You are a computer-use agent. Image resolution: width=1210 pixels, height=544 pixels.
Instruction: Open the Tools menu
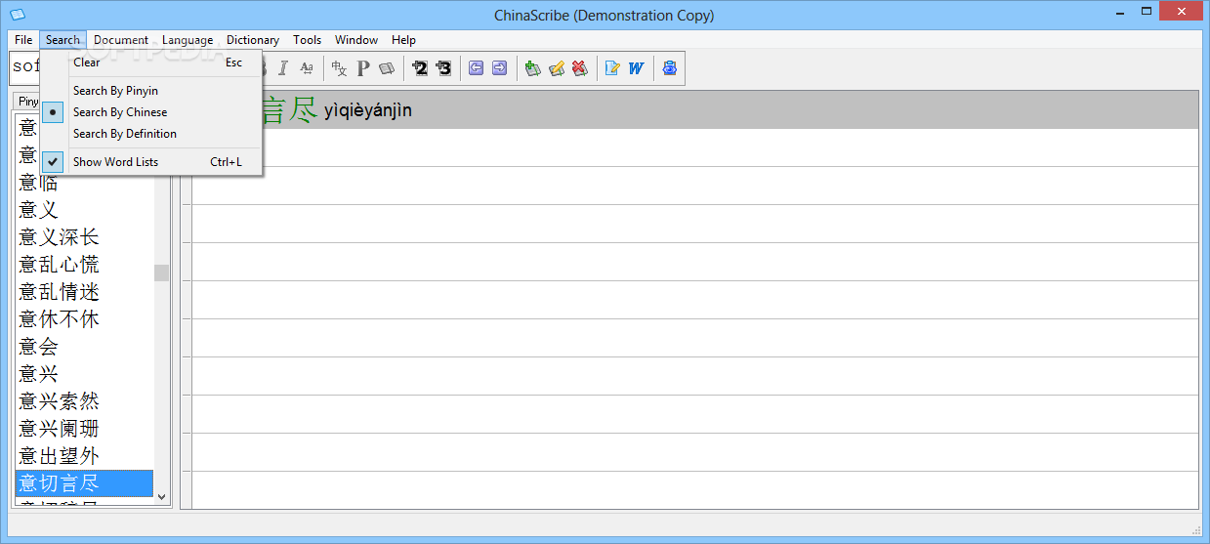pyautogui.click(x=307, y=40)
